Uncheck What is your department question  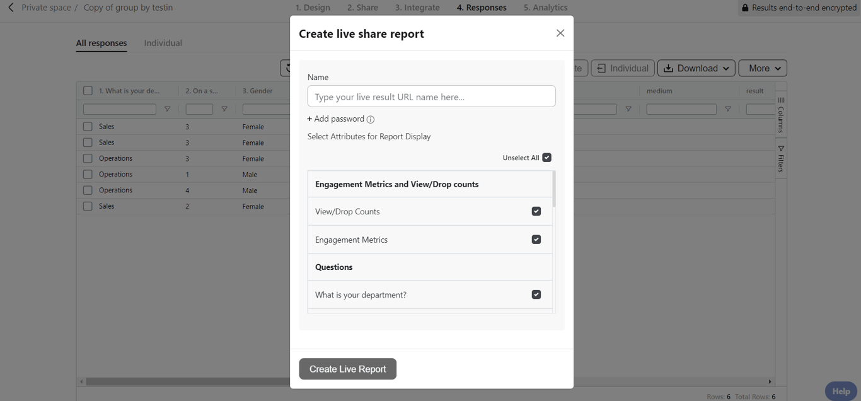coord(536,294)
